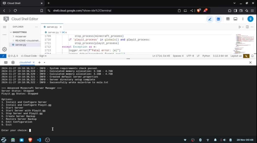This screenshot has height=143, width=257.
Task: Open terminal settings gear icon
Action: 13,62
